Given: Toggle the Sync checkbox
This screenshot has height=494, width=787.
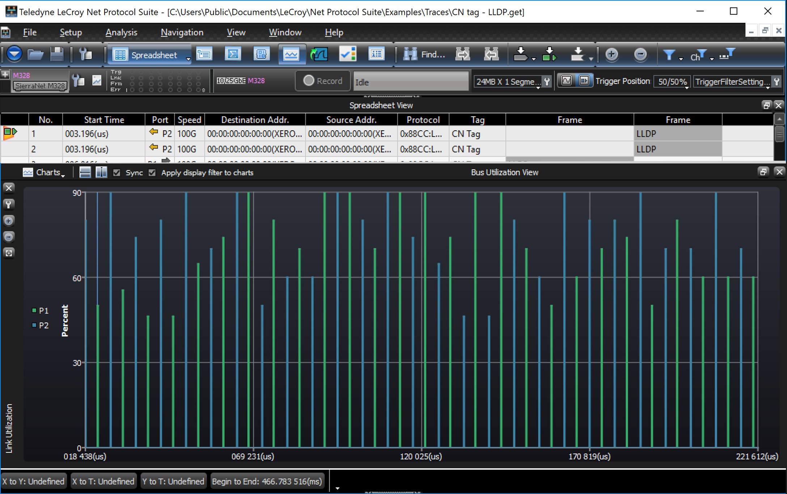Looking at the screenshot, I should pos(117,173).
